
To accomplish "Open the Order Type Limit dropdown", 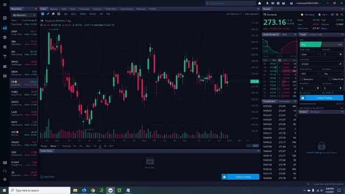I will tap(310, 54).
